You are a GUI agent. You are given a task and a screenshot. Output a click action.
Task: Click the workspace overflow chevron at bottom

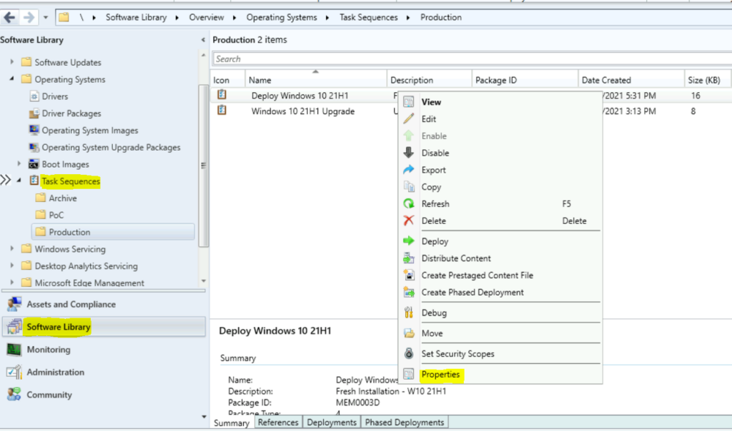pos(204,417)
